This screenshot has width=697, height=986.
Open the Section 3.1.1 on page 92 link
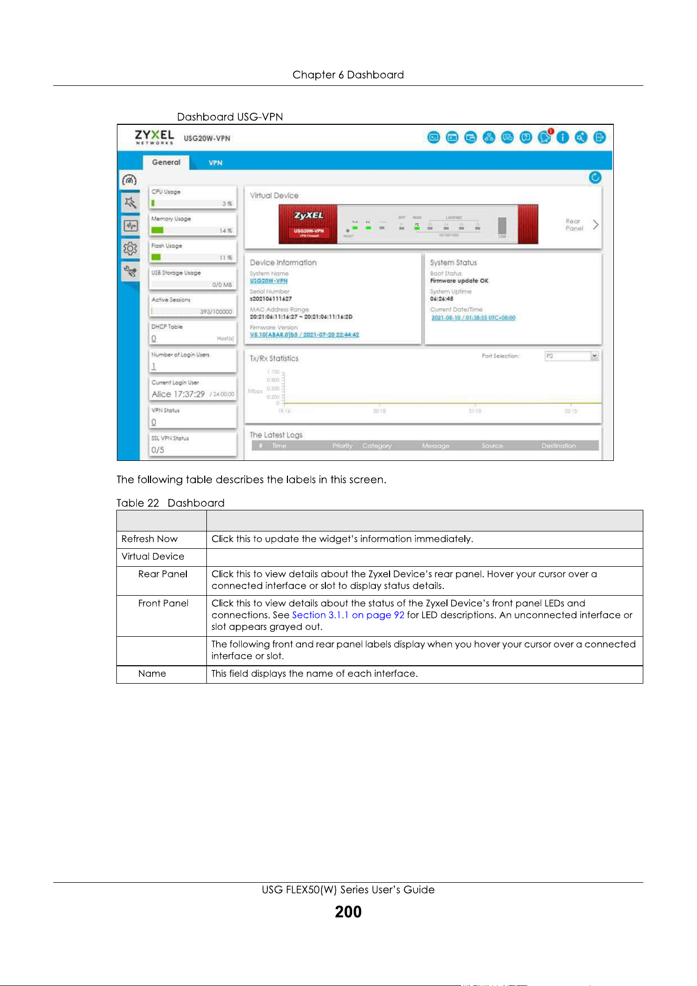[x=348, y=615]
